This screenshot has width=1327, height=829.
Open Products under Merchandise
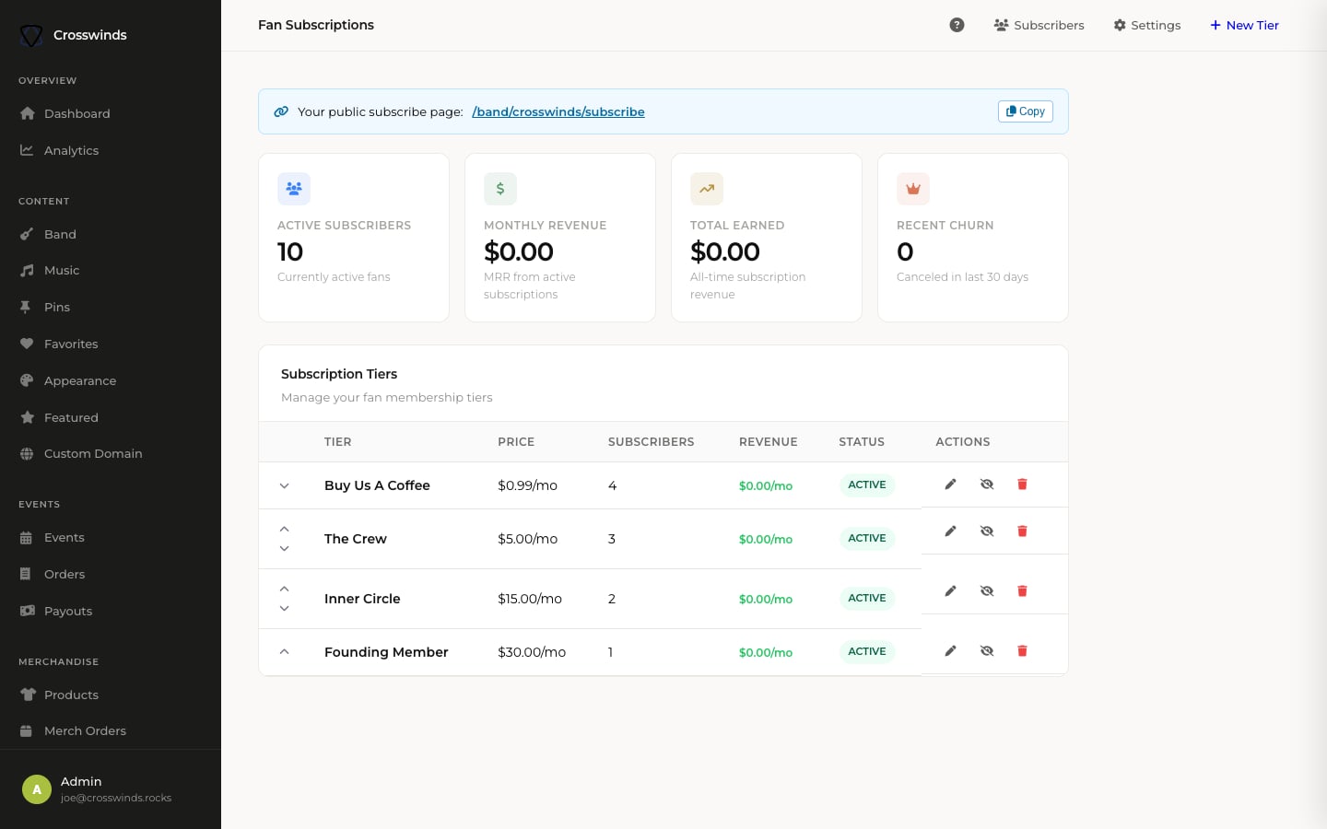pyautogui.click(x=111, y=695)
